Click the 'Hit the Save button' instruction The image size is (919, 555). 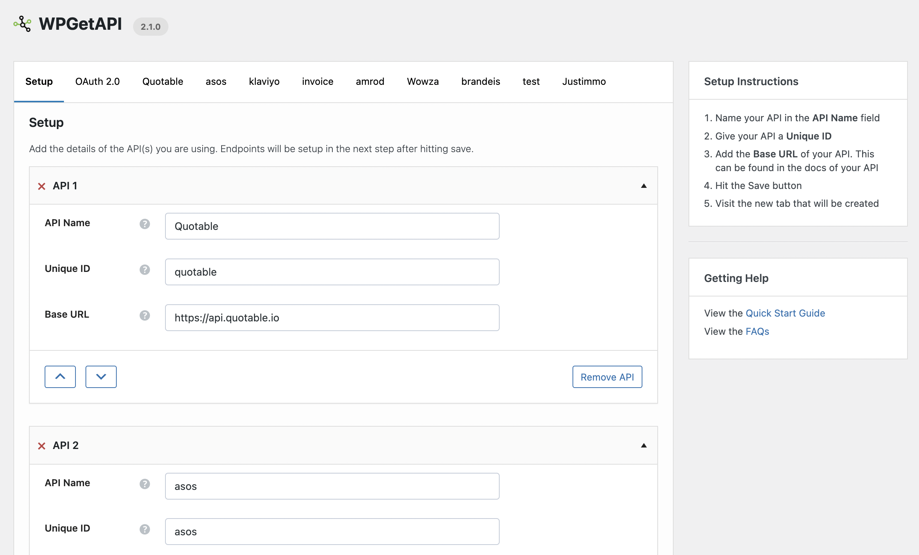point(758,186)
